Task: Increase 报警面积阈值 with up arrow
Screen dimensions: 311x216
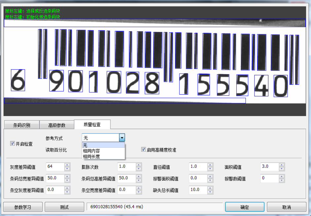Action: click(x=210, y=177)
